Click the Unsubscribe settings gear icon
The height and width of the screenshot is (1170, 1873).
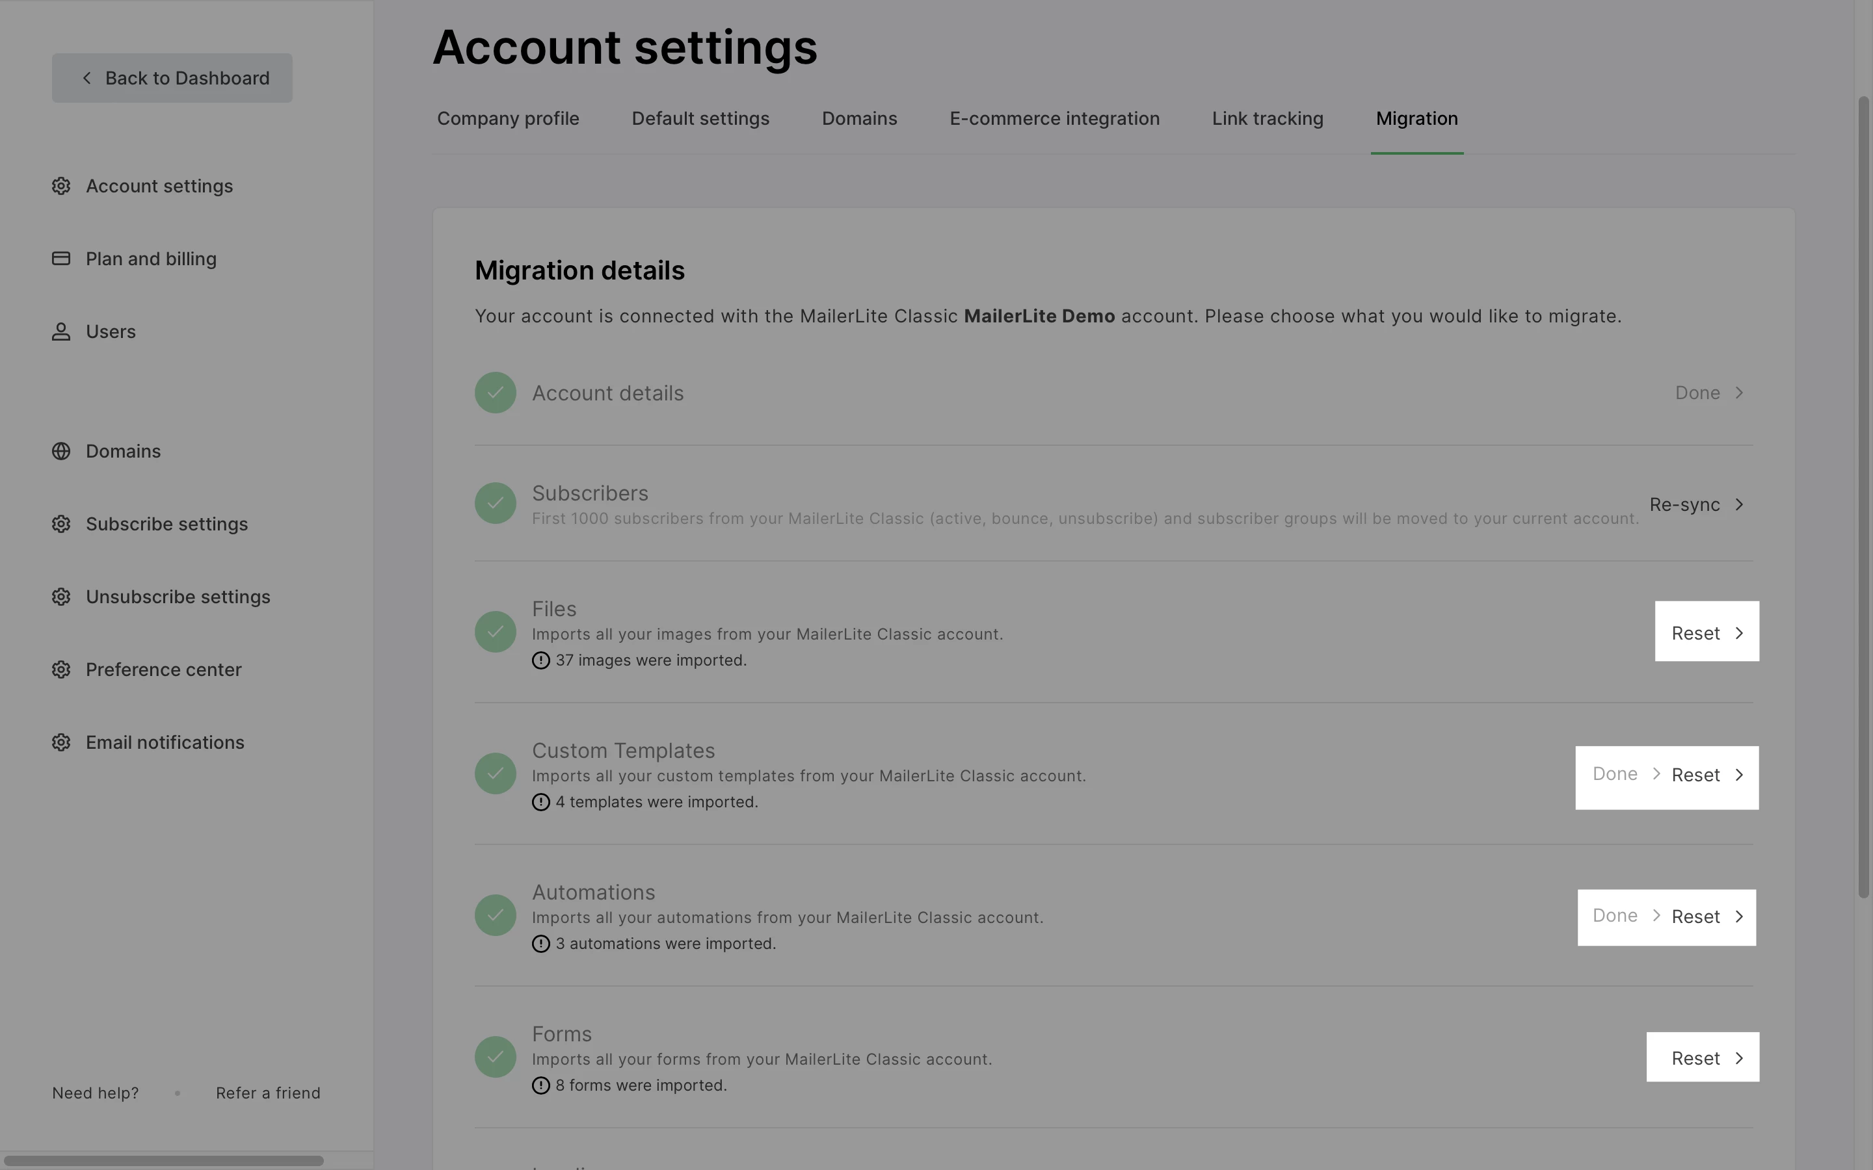(x=61, y=597)
